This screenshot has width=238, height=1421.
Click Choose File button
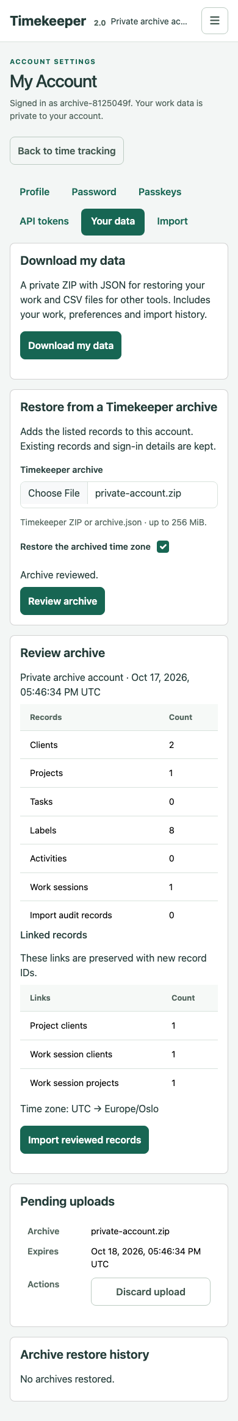[54, 494]
